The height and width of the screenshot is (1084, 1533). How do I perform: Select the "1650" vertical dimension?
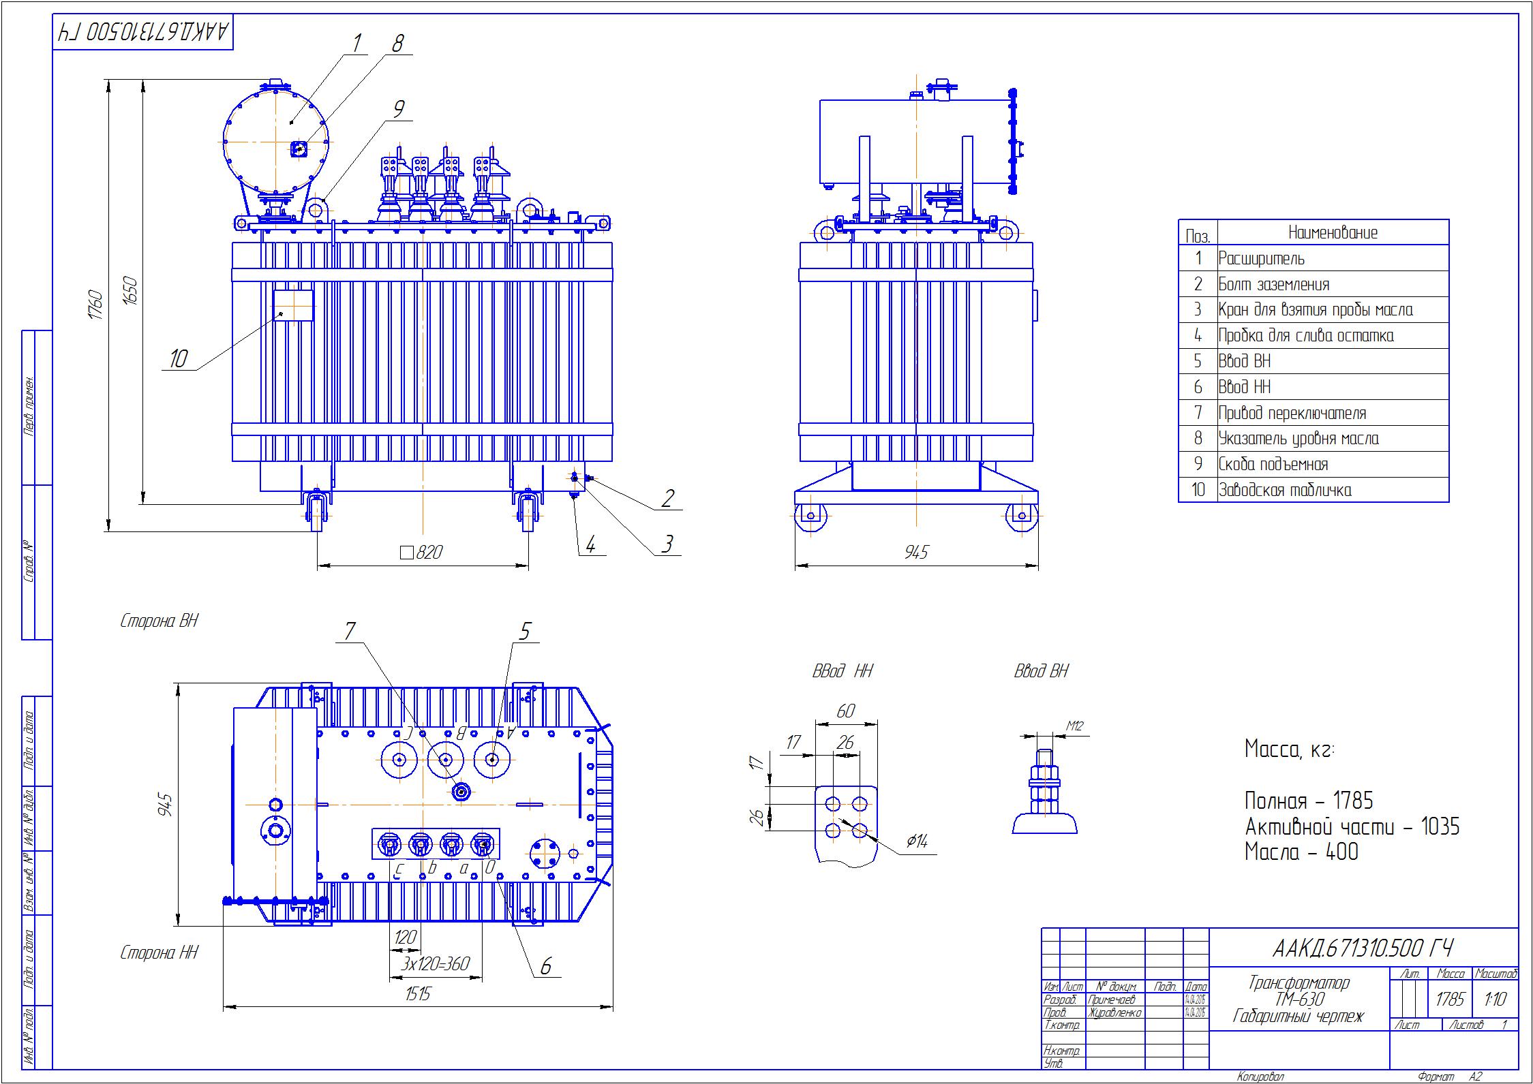[130, 291]
